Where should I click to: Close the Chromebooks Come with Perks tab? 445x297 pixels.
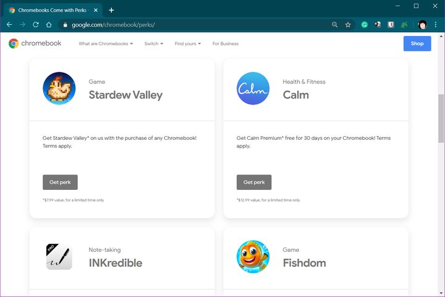96,11
